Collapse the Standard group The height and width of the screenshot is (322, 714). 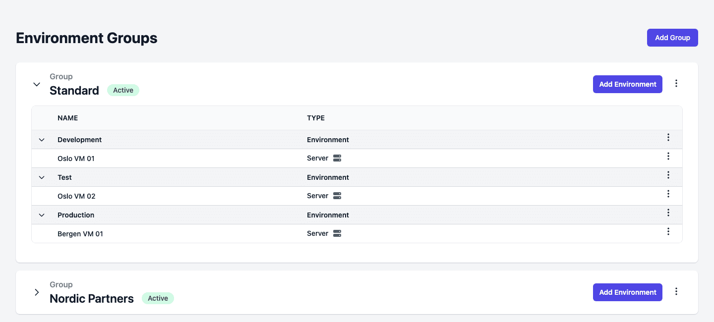point(37,84)
